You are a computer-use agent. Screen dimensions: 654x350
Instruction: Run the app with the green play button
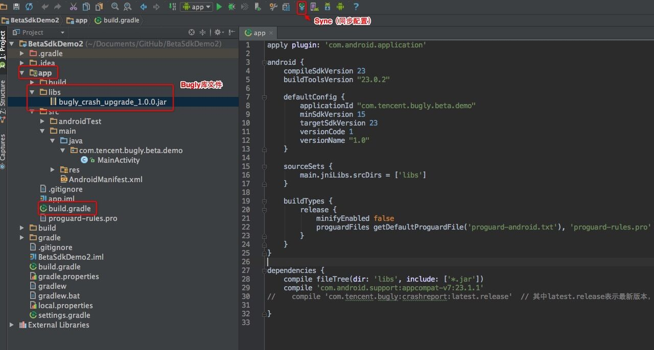[219, 7]
